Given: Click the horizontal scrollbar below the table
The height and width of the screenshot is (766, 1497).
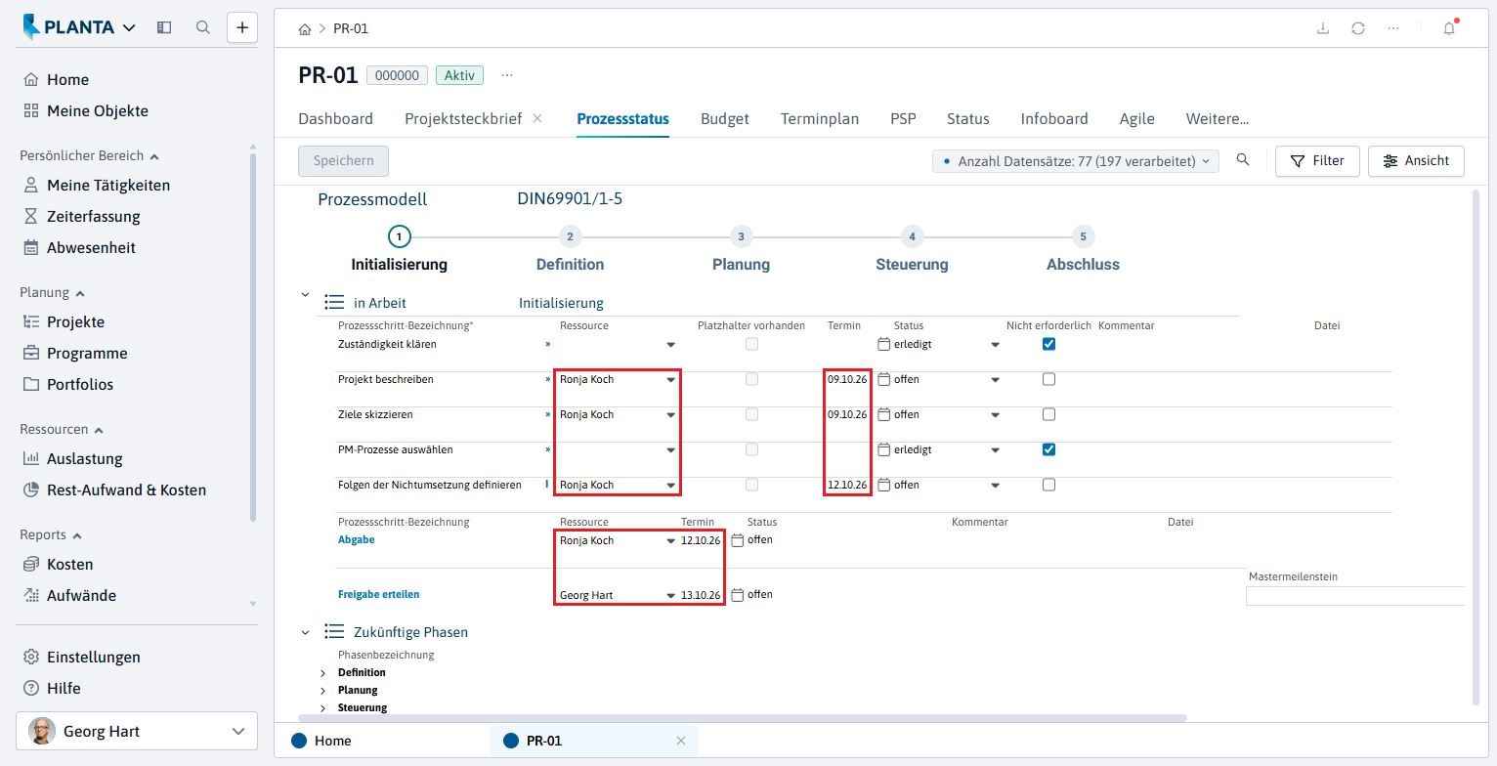Looking at the screenshot, I should tap(743, 717).
